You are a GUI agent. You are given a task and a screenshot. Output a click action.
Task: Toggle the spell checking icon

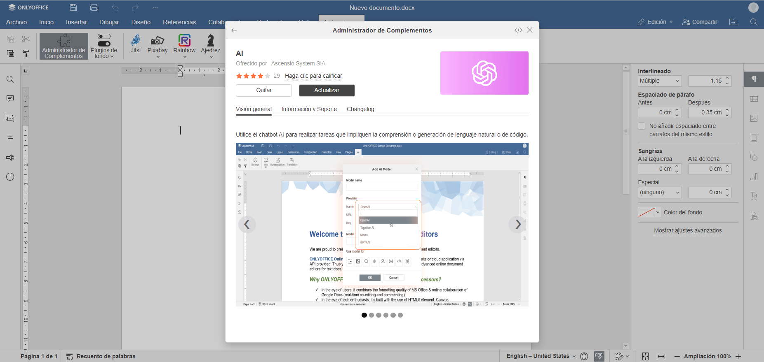[x=599, y=356]
